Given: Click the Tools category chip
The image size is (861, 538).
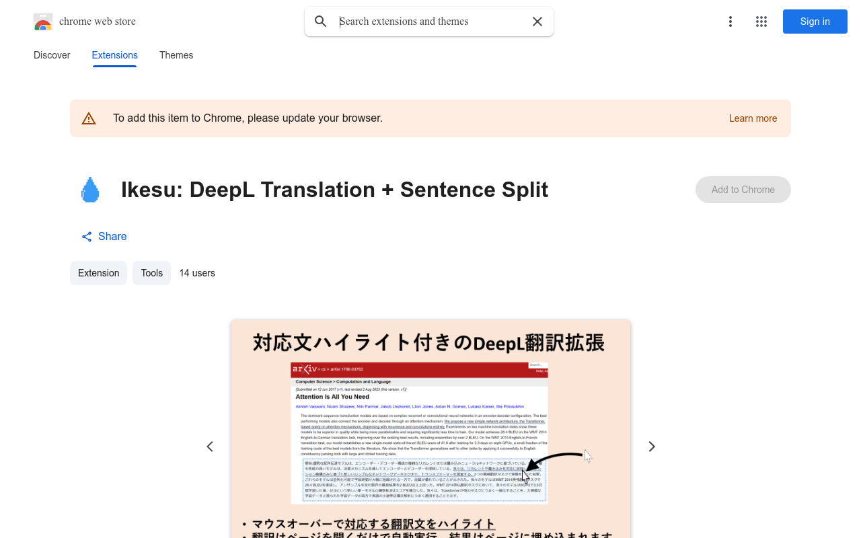Looking at the screenshot, I should 151,273.
